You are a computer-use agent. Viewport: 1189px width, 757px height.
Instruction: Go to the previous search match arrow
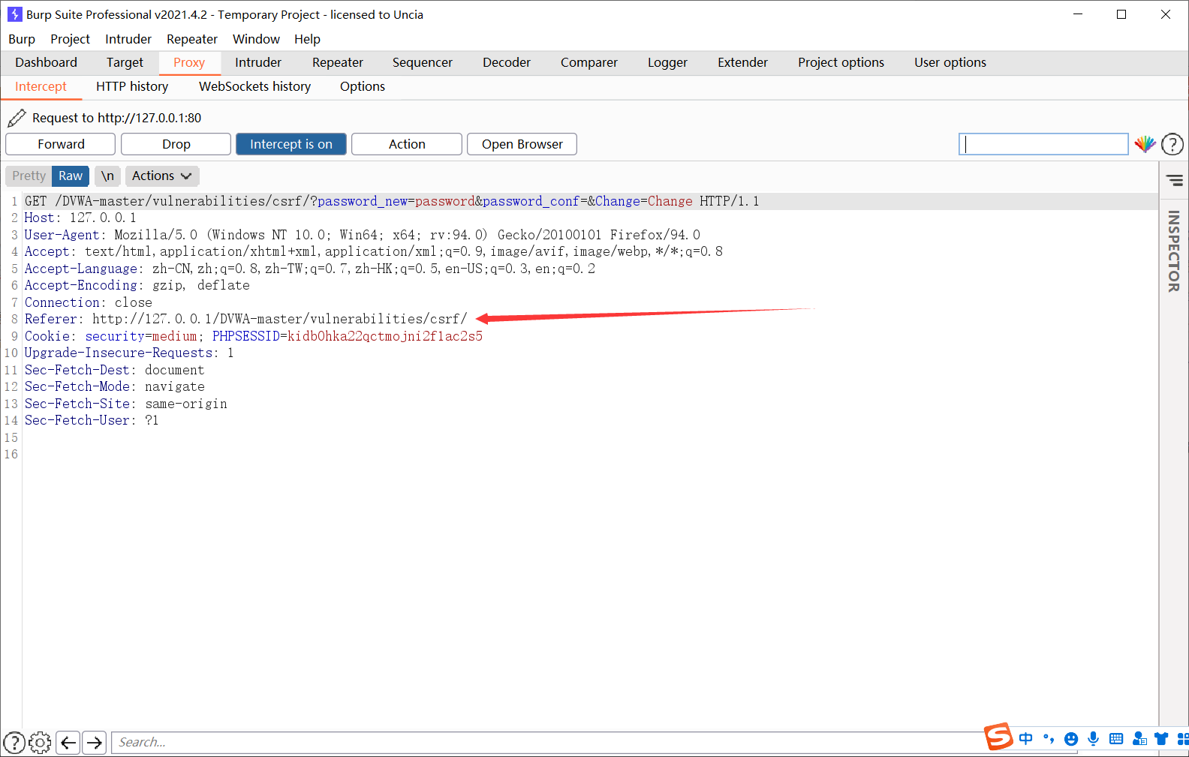coord(68,743)
